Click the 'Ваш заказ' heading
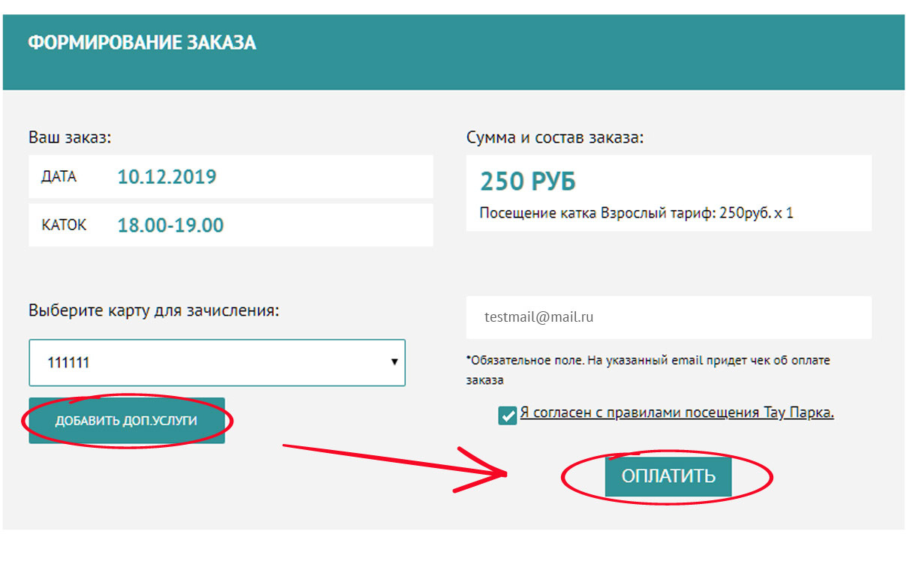The height and width of the screenshot is (564, 906). pyautogui.click(x=70, y=138)
